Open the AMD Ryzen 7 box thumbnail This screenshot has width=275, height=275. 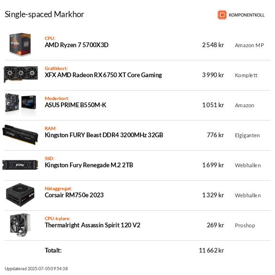20,45
